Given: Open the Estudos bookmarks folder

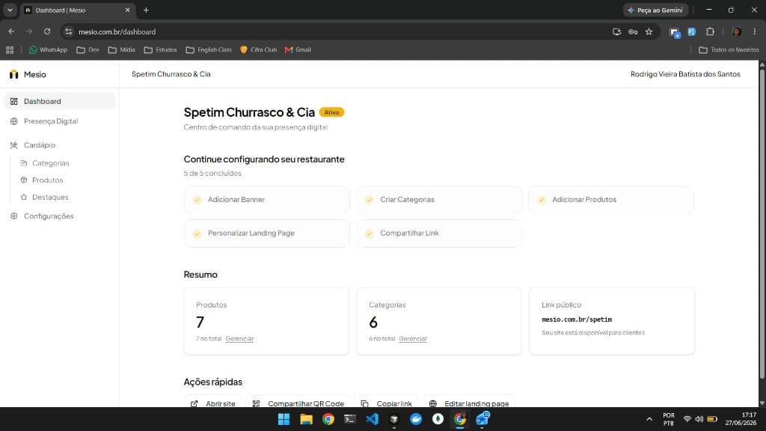Looking at the screenshot, I should [160, 50].
